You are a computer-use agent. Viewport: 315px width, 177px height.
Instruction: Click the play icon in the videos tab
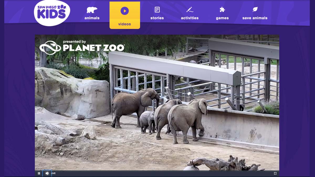tap(125, 11)
